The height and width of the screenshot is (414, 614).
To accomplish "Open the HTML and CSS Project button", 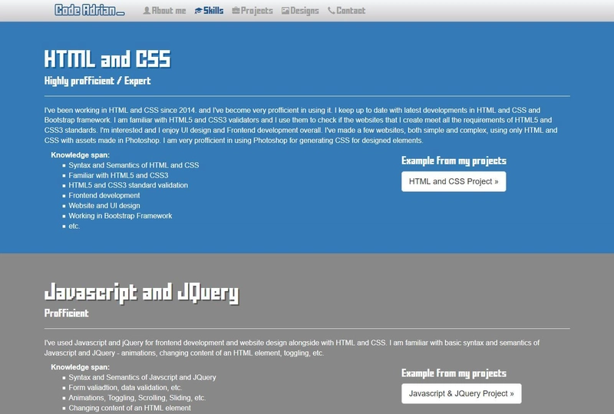I will pos(454,182).
